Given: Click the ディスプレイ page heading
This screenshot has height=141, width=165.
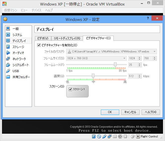Looking at the screenshot, I should click(45, 29).
